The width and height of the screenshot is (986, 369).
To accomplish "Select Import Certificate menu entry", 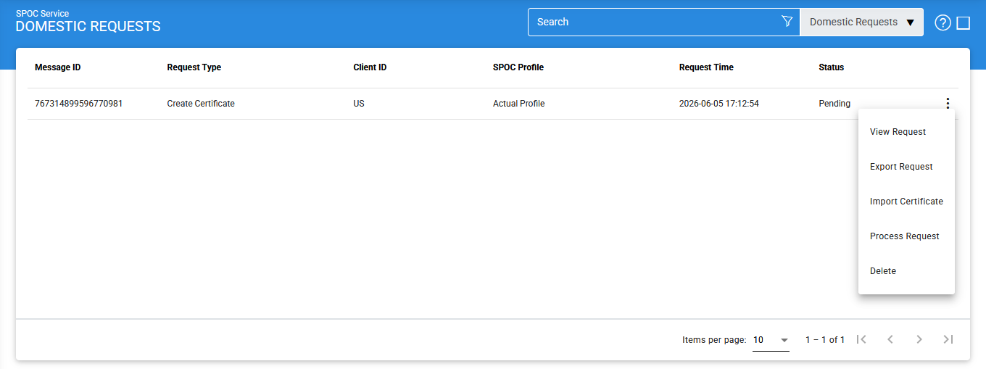I will pos(906,202).
